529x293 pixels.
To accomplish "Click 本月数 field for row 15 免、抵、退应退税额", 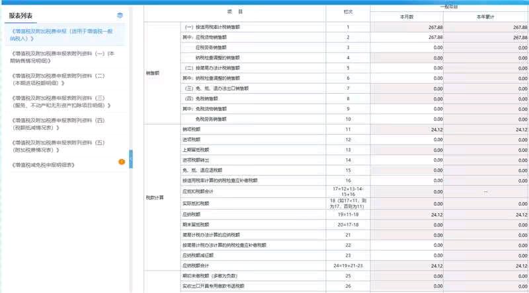I will coord(407,170).
